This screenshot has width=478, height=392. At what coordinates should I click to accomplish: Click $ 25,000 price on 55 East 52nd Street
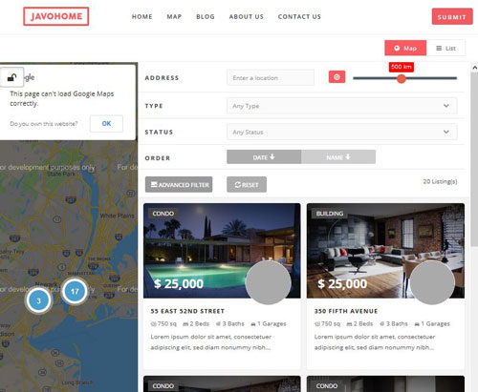179,283
